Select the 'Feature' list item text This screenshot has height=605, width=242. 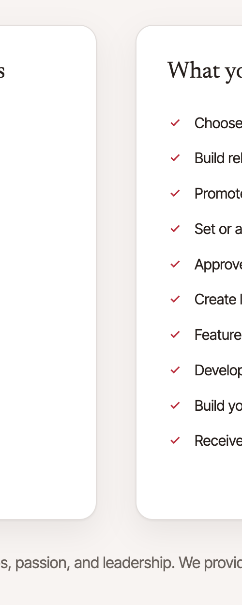(218, 335)
